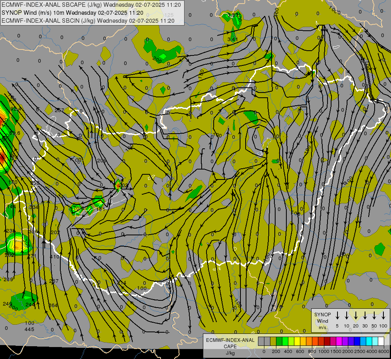Click the 396 CAPE value on the map
391x359 pixels.
(33, 231)
